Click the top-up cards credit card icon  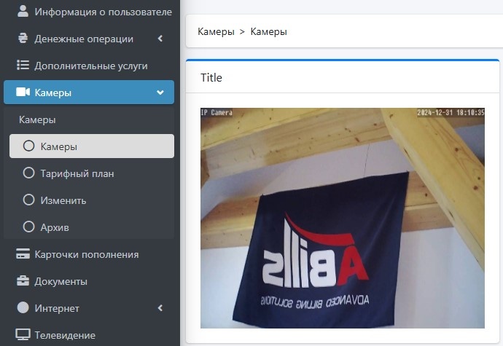23,253
